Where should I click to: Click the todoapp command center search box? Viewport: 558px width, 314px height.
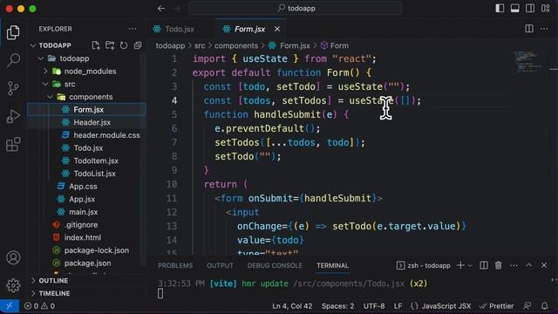pos(296,8)
